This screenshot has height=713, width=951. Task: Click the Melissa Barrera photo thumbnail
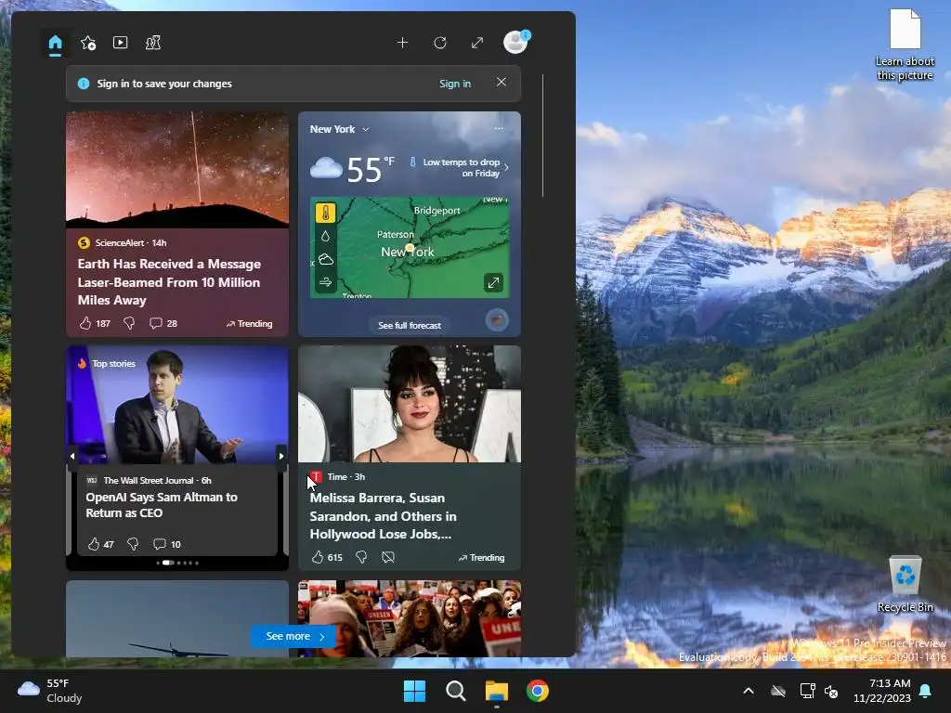[x=410, y=404]
